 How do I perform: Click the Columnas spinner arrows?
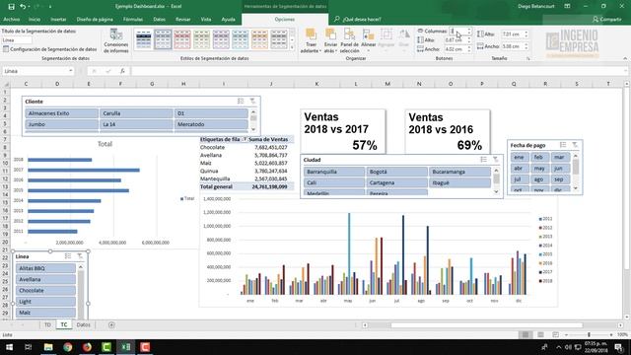click(469, 31)
